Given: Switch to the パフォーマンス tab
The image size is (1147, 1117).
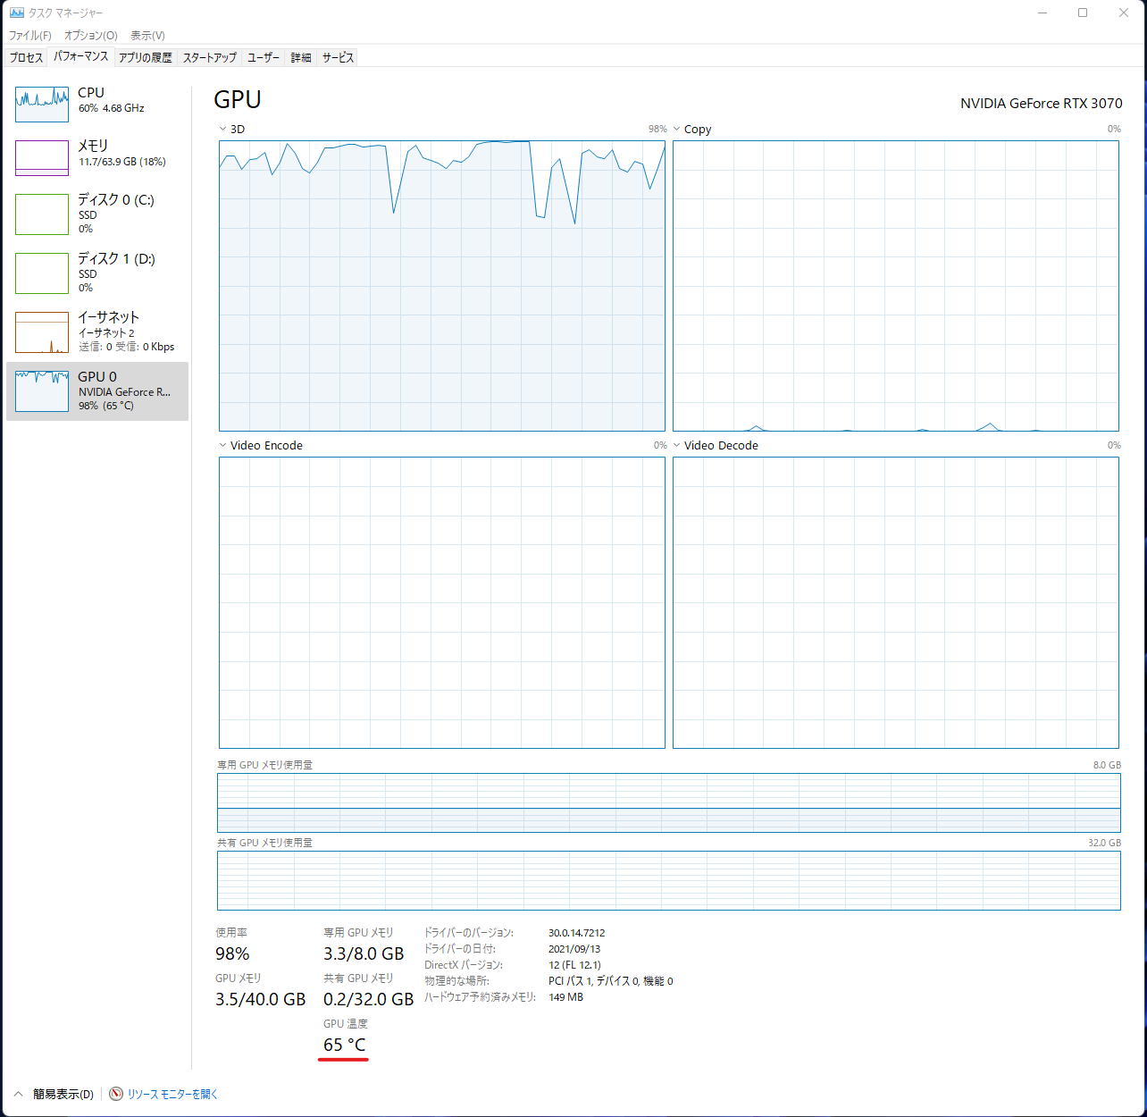Looking at the screenshot, I should pyautogui.click(x=80, y=56).
